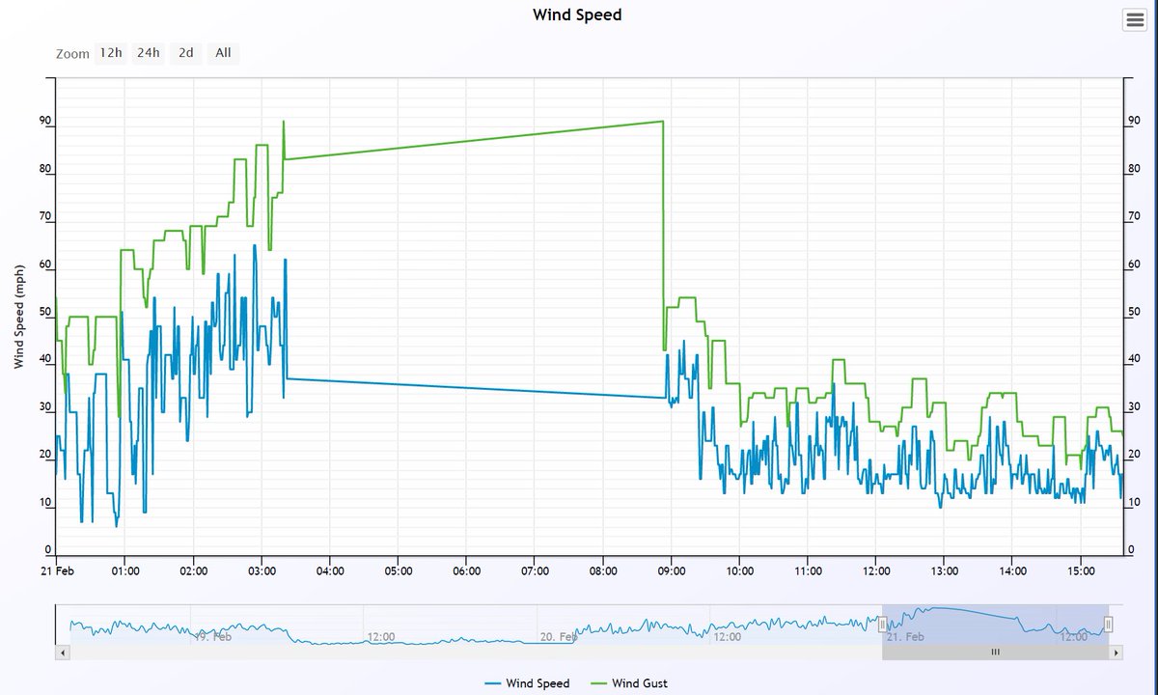Click the 06:00 x-axis time label
This screenshot has width=1158, height=695.
pyautogui.click(x=466, y=570)
